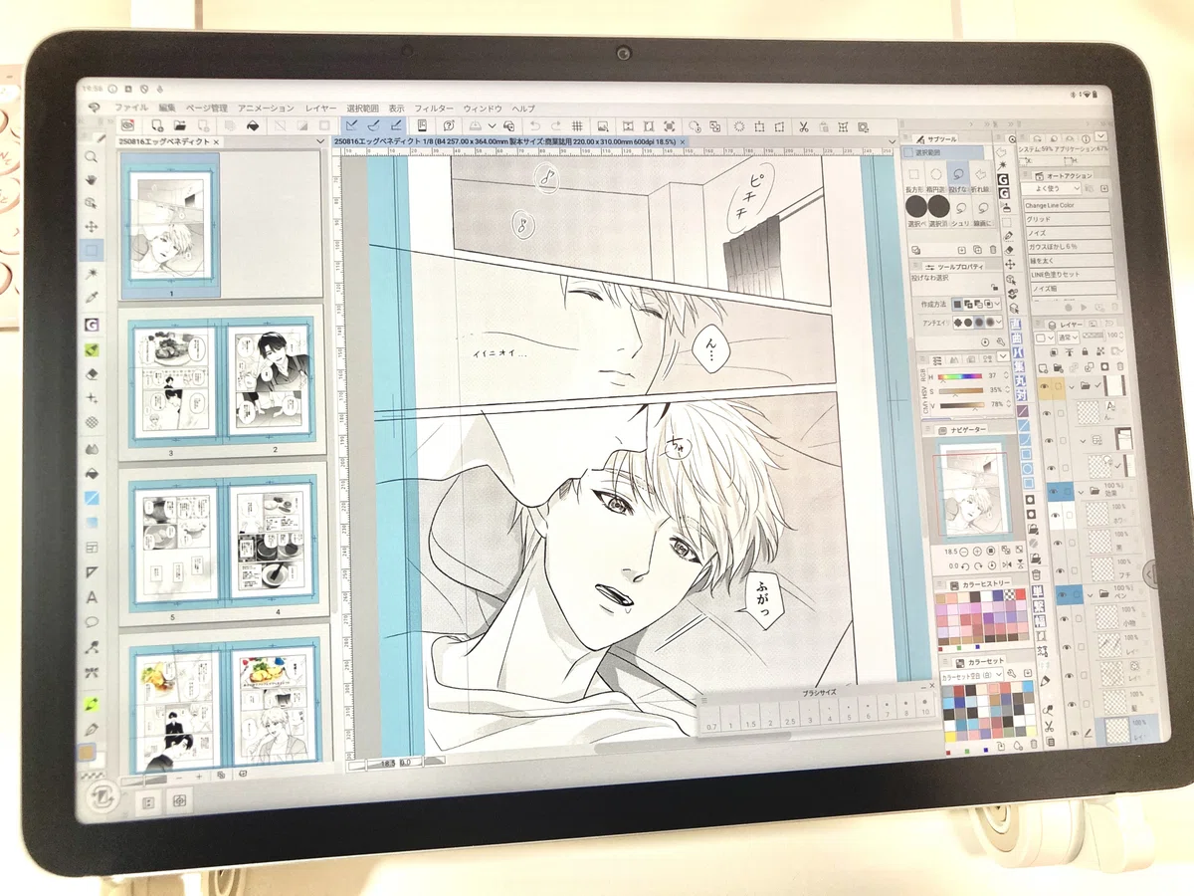Select the Eyedropper tool
This screenshot has height=896, width=1194.
(91, 297)
